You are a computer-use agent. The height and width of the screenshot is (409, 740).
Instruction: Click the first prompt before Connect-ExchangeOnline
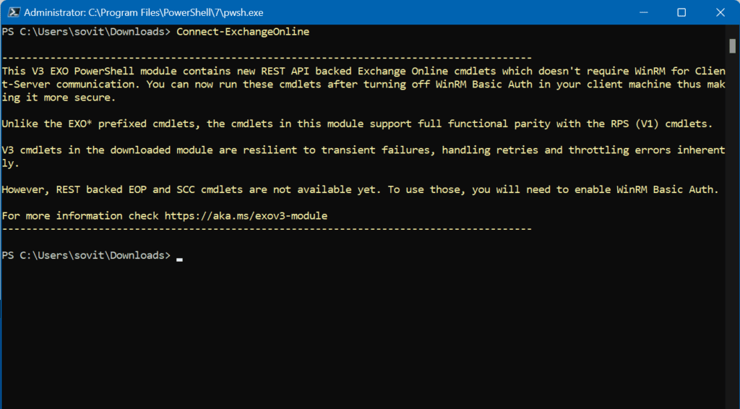tap(86, 32)
